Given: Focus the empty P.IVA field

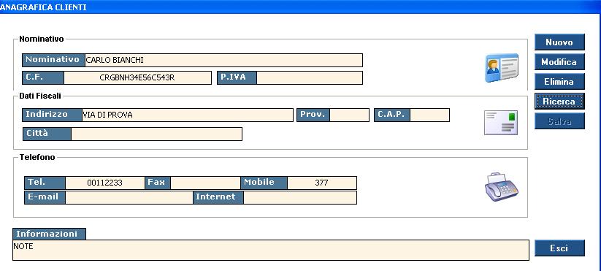Looking at the screenshot, I should pyautogui.click(x=310, y=78).
